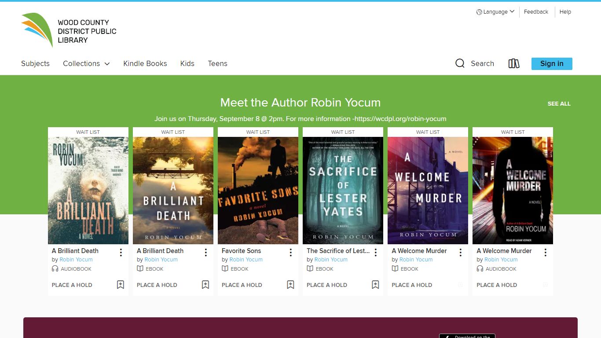Open the Subjects menu item
The height and width of the screenshot is (338, 601).
pyautogui.click(x=35, y=63)
